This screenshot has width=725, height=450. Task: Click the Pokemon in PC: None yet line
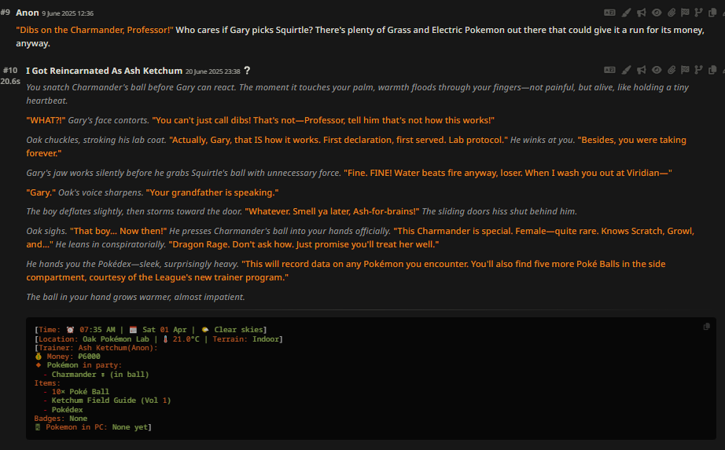click(x=93, y=427)
